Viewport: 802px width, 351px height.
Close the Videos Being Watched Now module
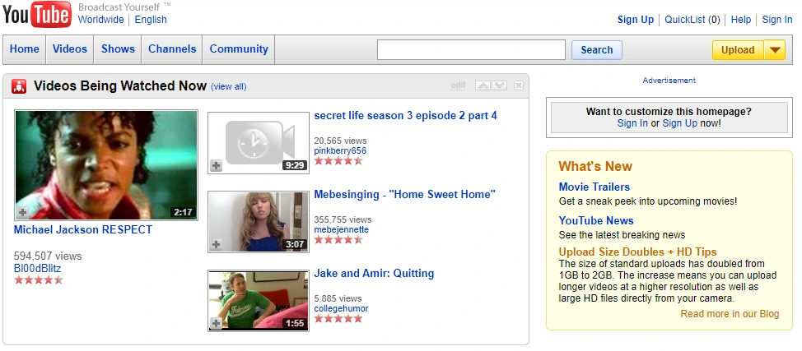(x=519, y=85)
